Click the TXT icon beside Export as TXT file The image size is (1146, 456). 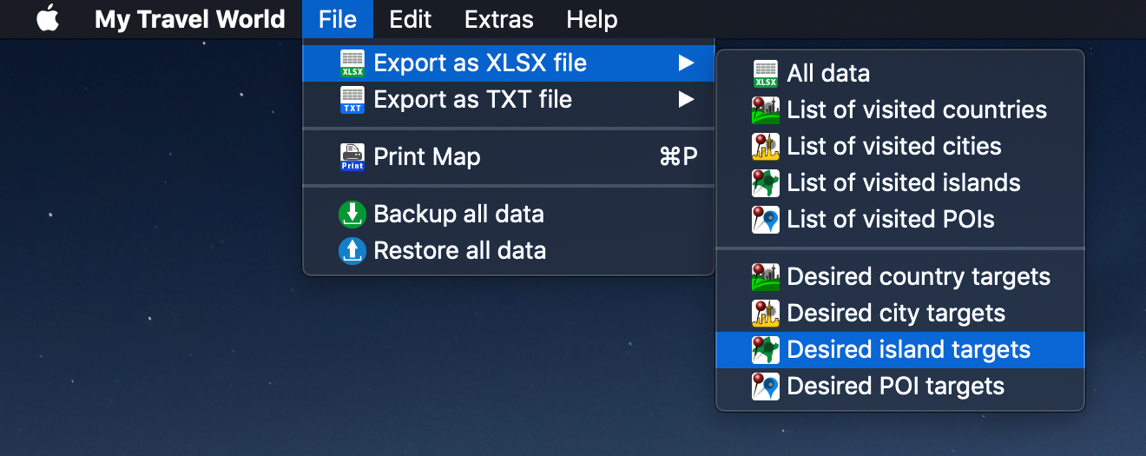(352, 100)
